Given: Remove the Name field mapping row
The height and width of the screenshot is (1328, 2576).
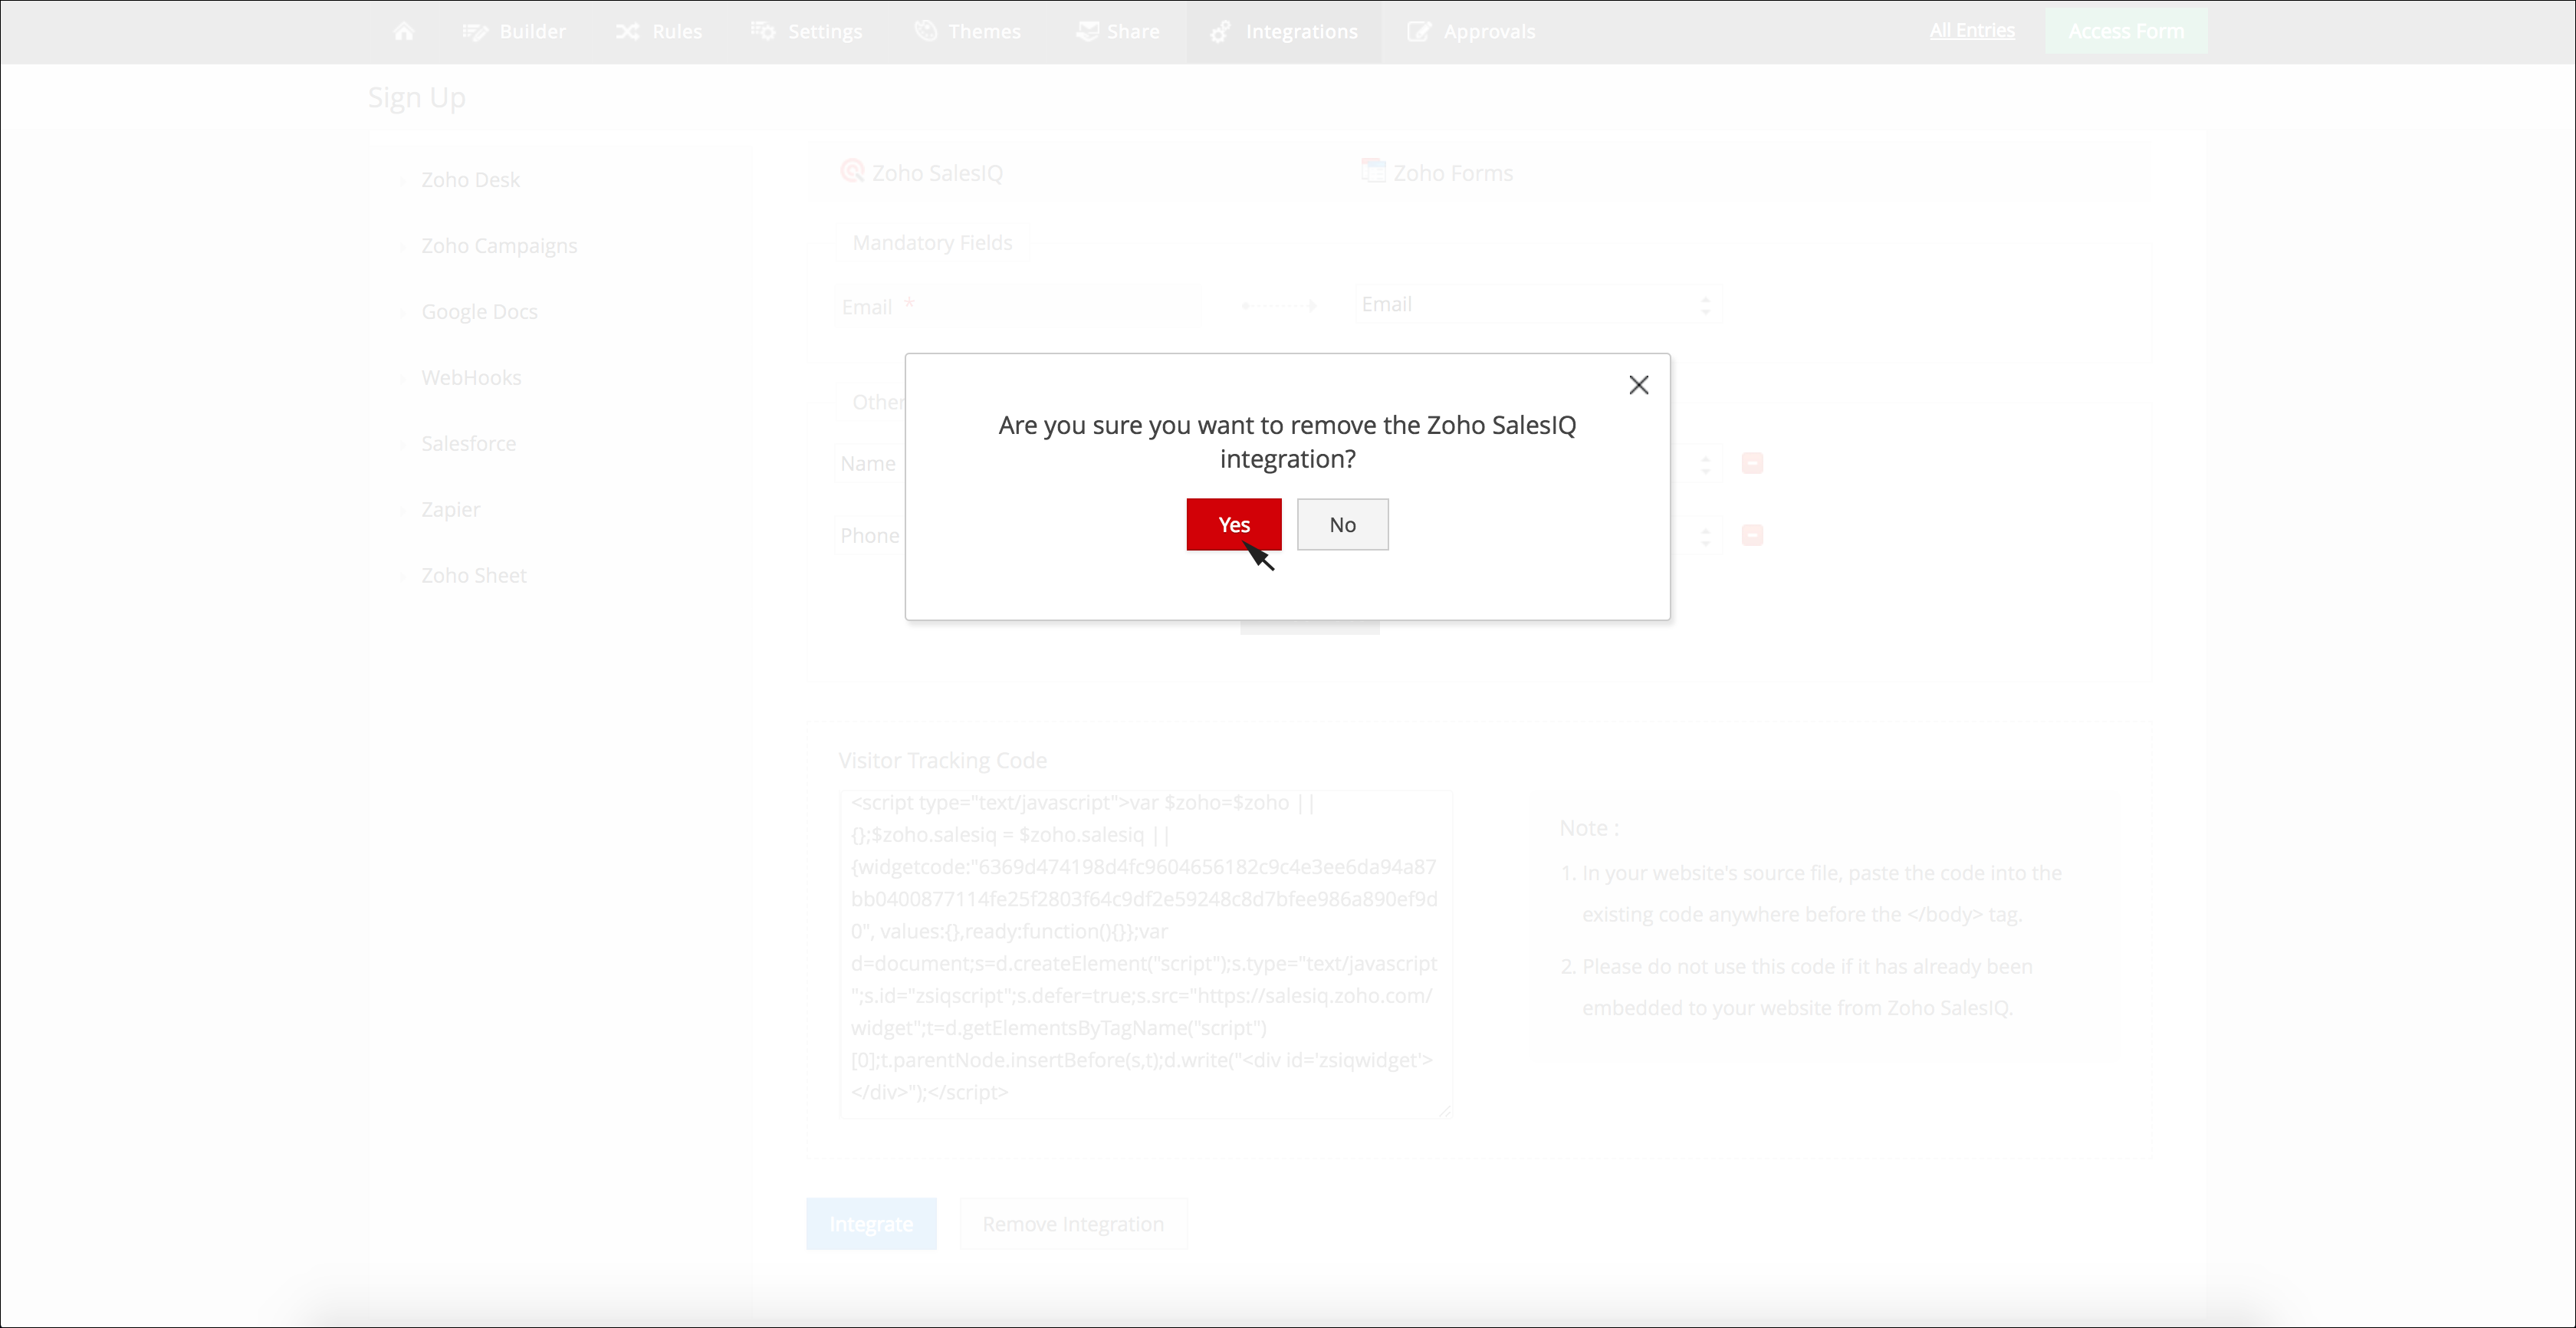Looking at the screenshot, I should click(x=1752, y=463).
